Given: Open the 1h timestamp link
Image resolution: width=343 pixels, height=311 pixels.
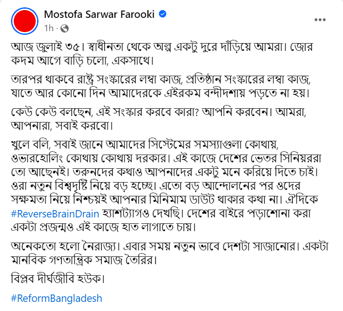Looking at the screenshot, I should pos(49,28).
